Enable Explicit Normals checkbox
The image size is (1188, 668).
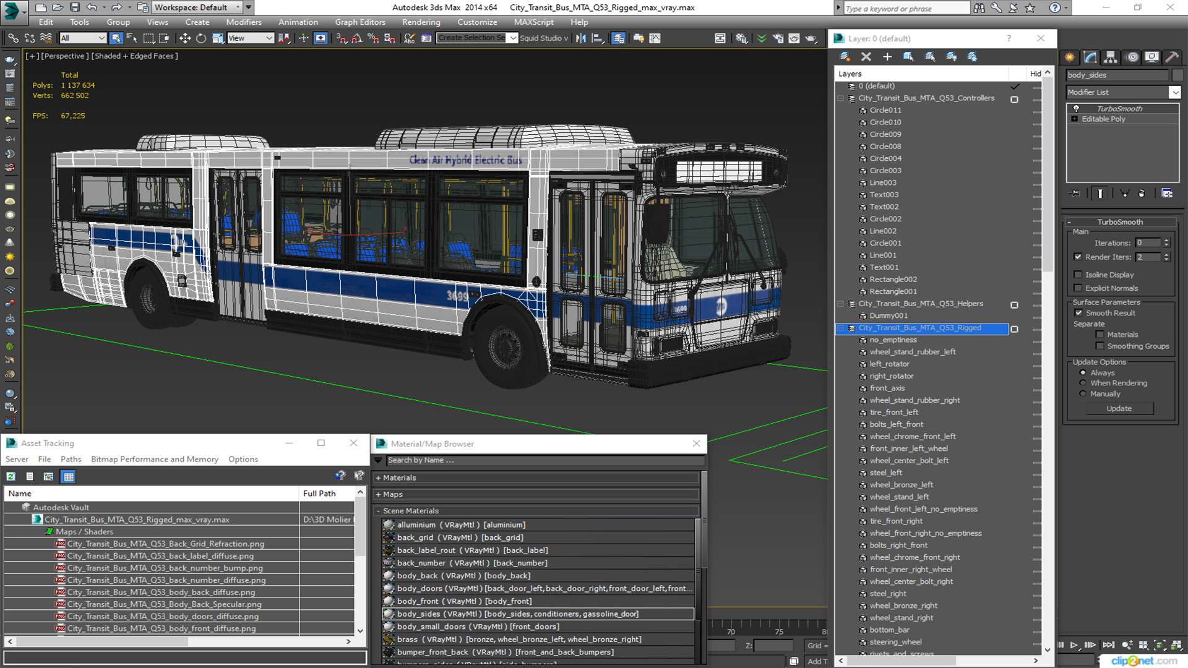coord(1078,288)
